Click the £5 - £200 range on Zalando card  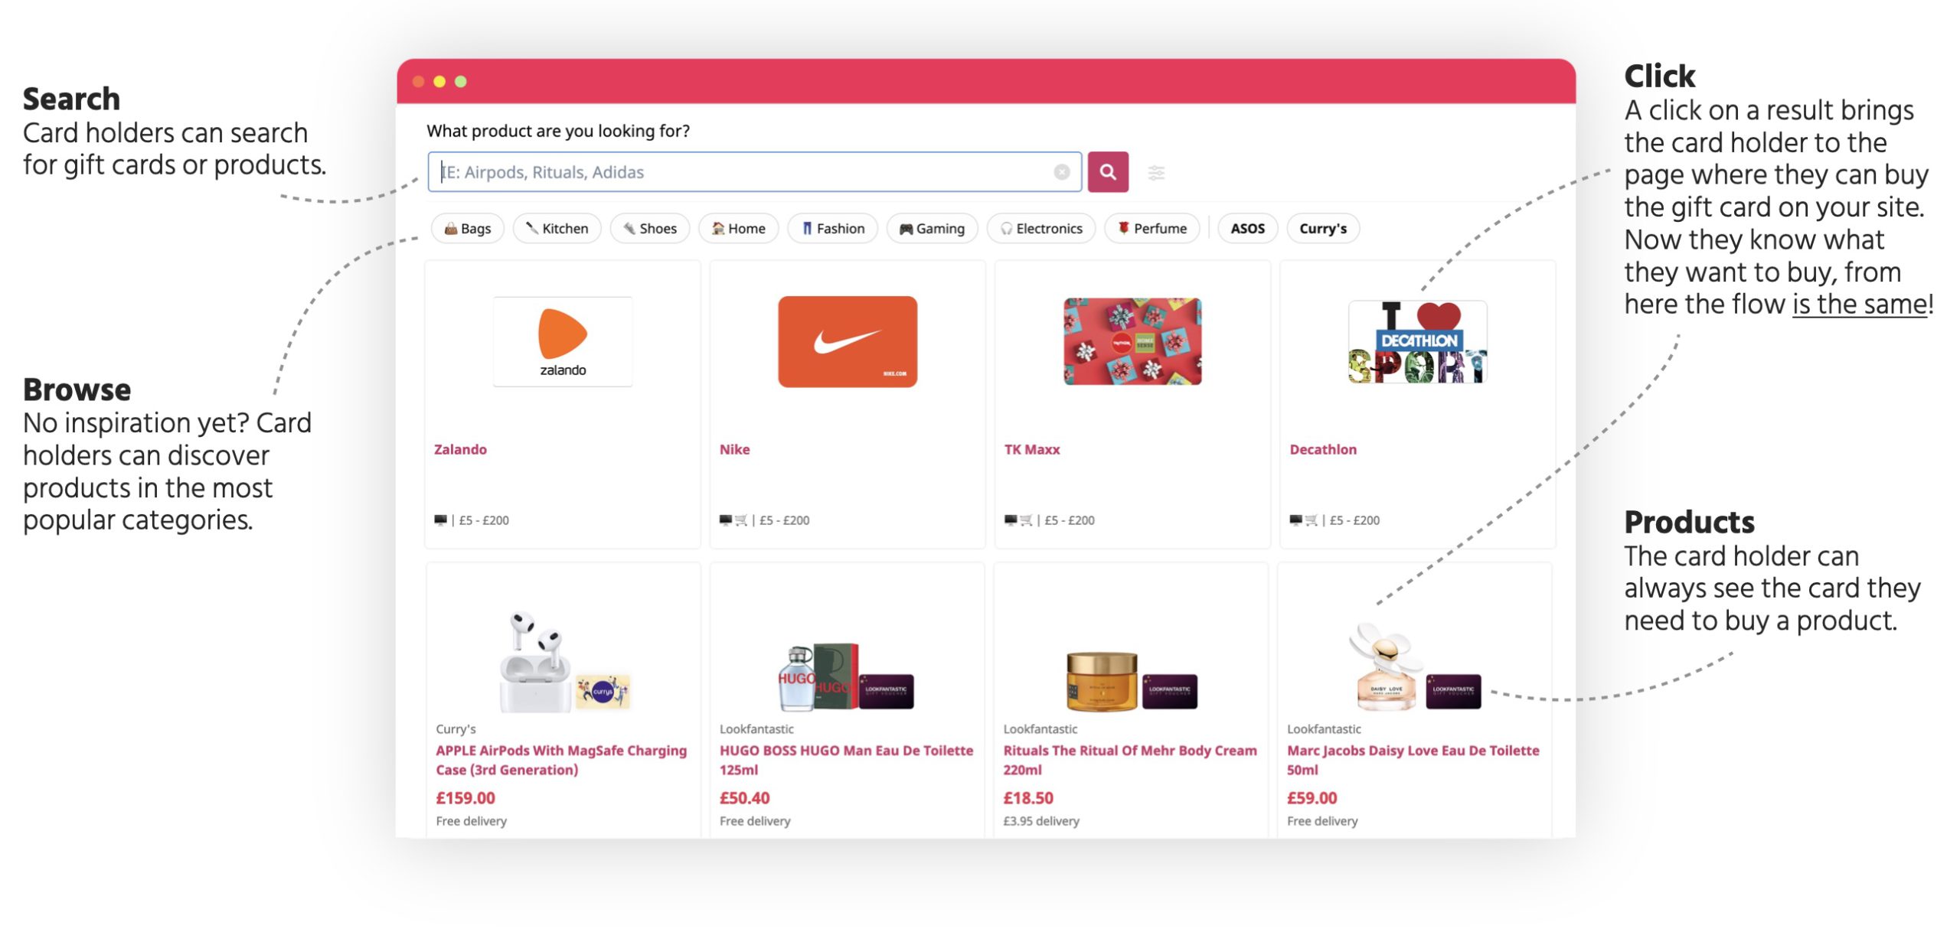click(484, 520)
